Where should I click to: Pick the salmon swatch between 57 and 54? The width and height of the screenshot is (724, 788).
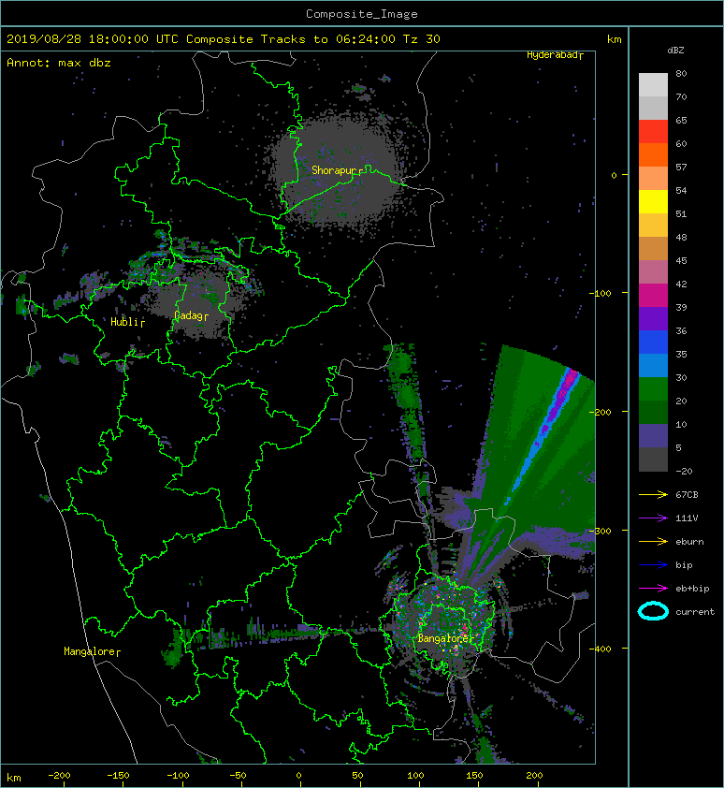pyautogui.click(x=653, y=179)
